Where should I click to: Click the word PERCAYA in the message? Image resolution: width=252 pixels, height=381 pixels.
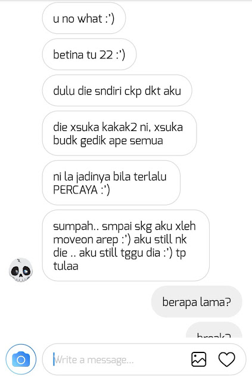[x=76, y=189]
